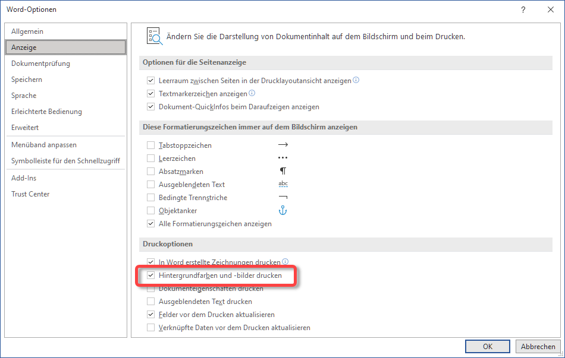Click the pilcrow symbol for Absatzmarken
Viewport: 565px width, 358px height.
click(283, 171)
